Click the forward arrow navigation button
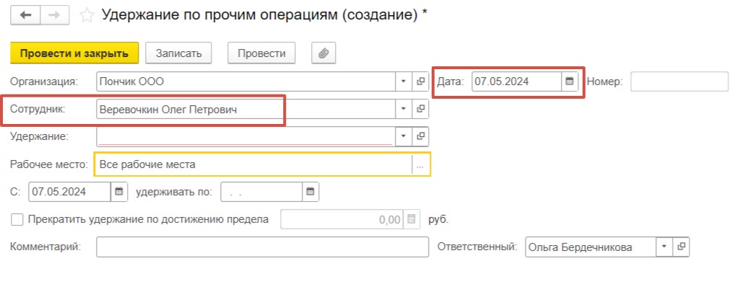Image resolution: width=756 pixels, height=284 pixels. (54, 15)
